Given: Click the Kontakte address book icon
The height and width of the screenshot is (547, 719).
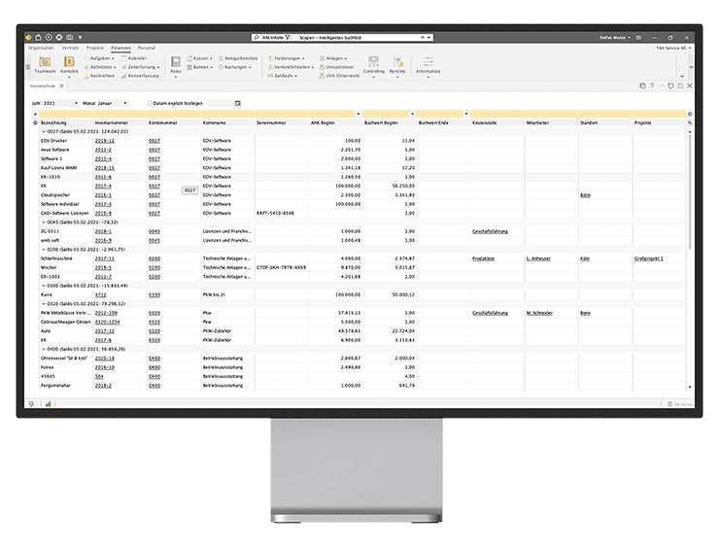Looking at the screenshot, I should [70, 63].
